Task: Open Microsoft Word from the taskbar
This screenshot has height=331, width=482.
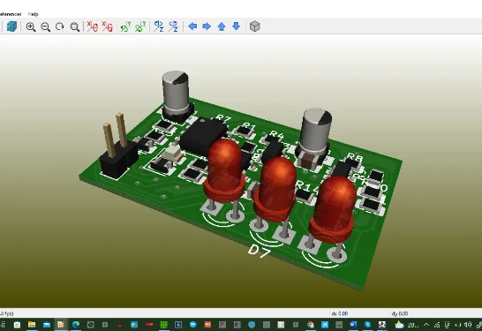Action: (x=353, y=325)
